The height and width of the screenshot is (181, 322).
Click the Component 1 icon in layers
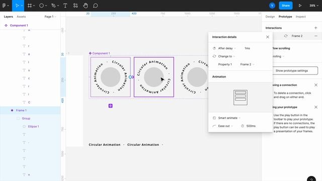coord(6,26)
